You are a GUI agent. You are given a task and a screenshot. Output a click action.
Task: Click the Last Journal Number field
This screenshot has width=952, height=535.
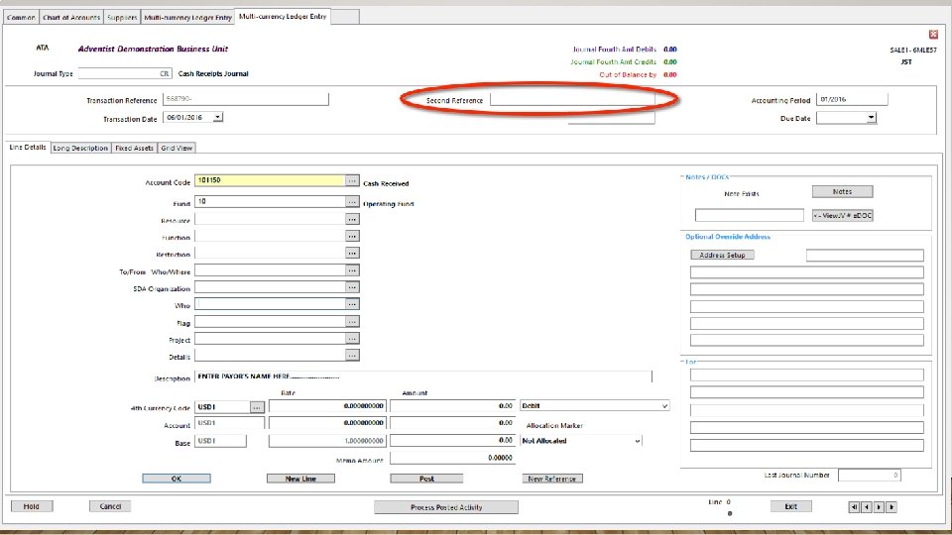[x=870, y=475]
